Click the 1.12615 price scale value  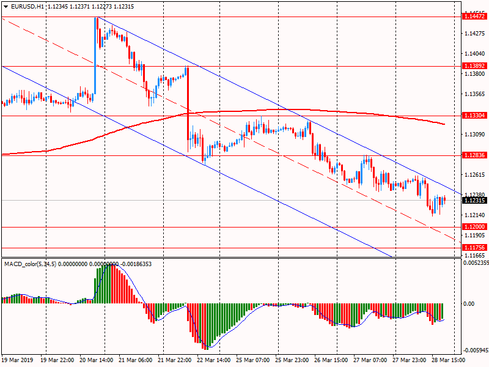pos(475,175)
